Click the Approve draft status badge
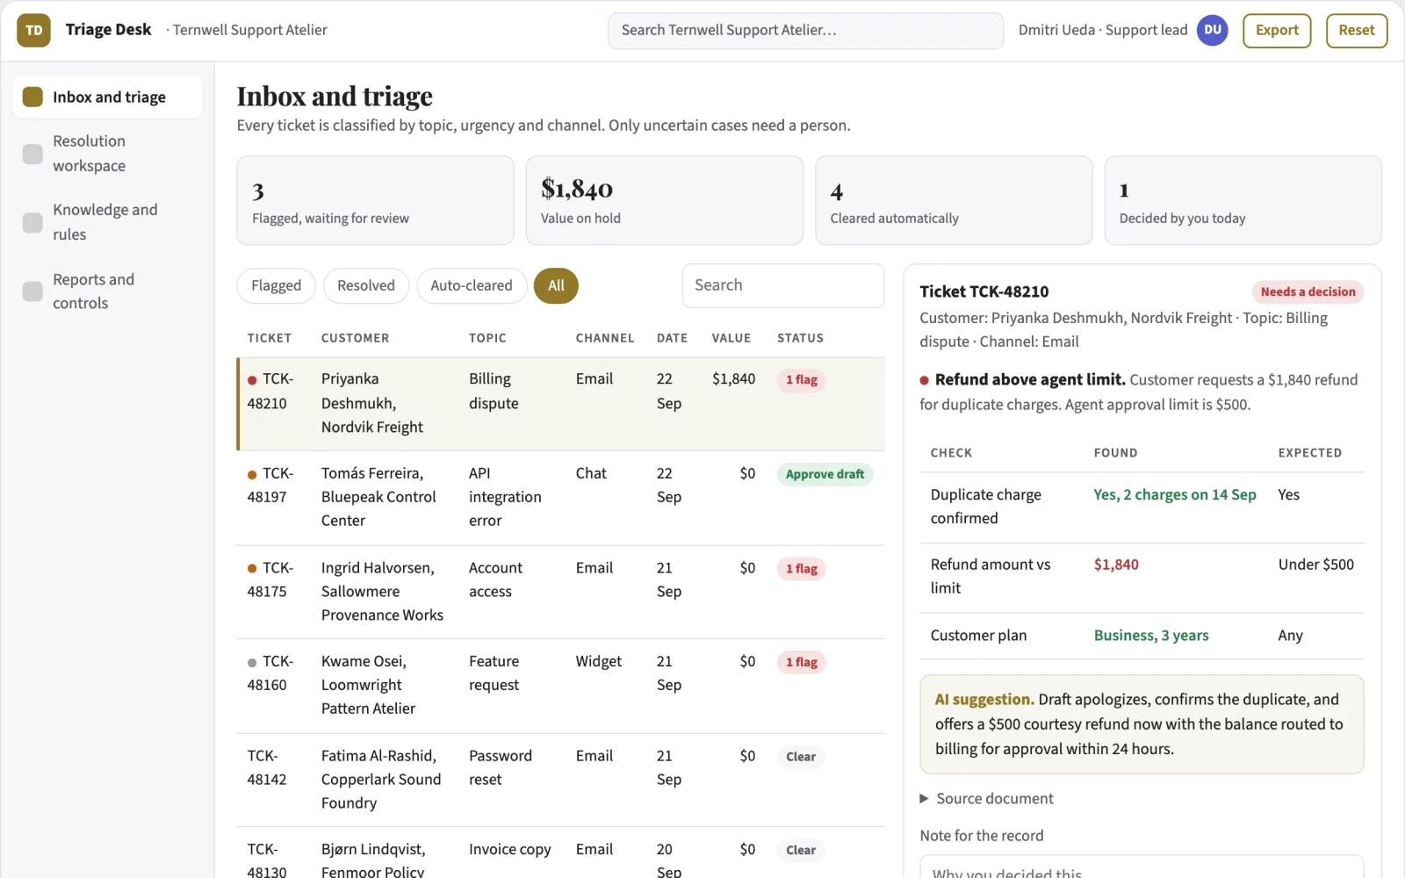The image size is (1405, 878). point(825,474)
